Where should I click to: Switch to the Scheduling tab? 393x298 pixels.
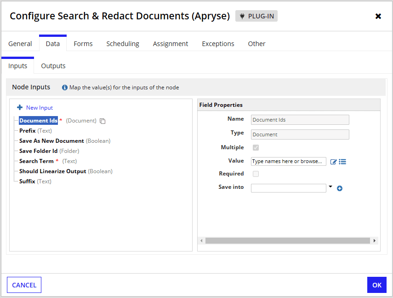(123, 44)
